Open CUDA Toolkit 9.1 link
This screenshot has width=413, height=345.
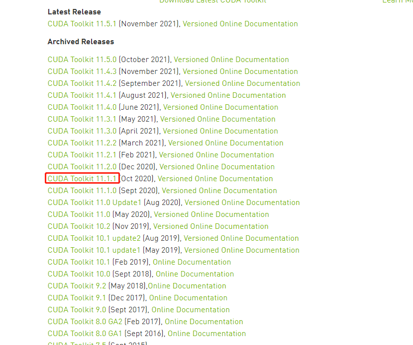click(x=77, y=298)
